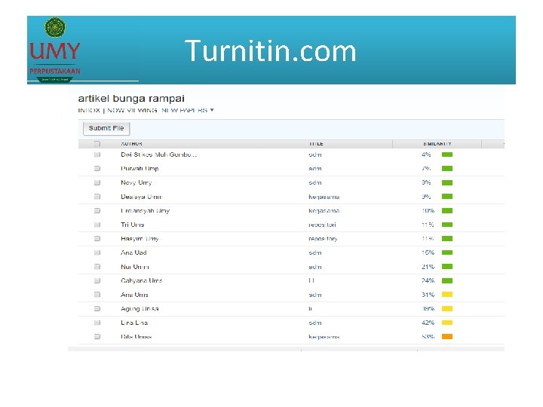Click author name Hasyim Umy
The height and width of the screenshot is (407, 543).
point(140,239)
